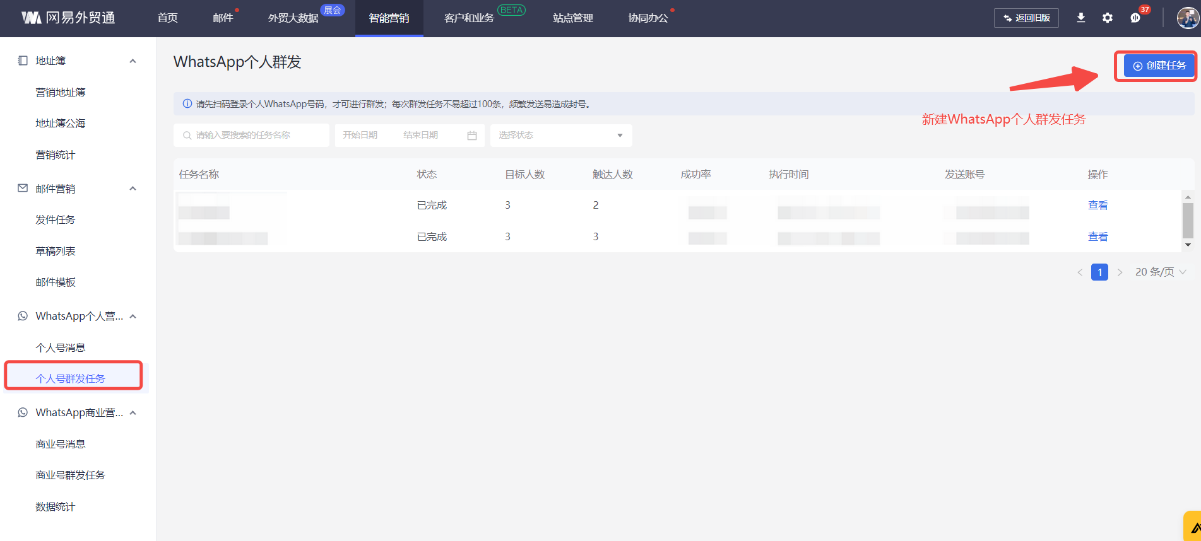
Task: Click the 开始日期 start date field
Action: [x=360, y=135]
